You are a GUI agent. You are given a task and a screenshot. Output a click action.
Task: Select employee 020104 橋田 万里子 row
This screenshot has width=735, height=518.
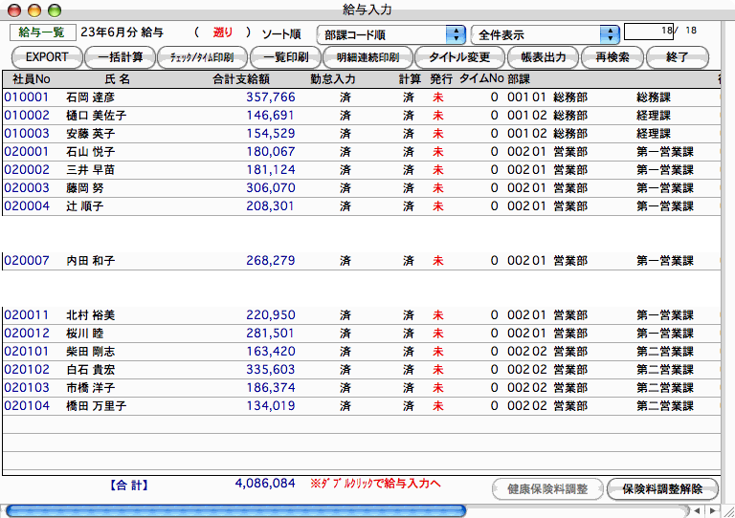click(26, 405)
